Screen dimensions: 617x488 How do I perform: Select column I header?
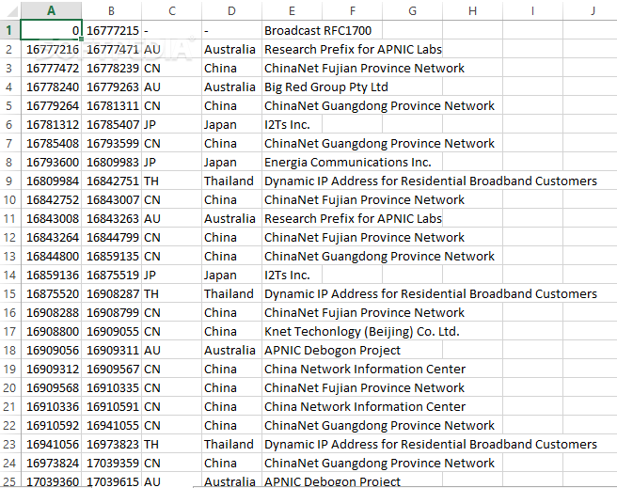pos(532,10)
